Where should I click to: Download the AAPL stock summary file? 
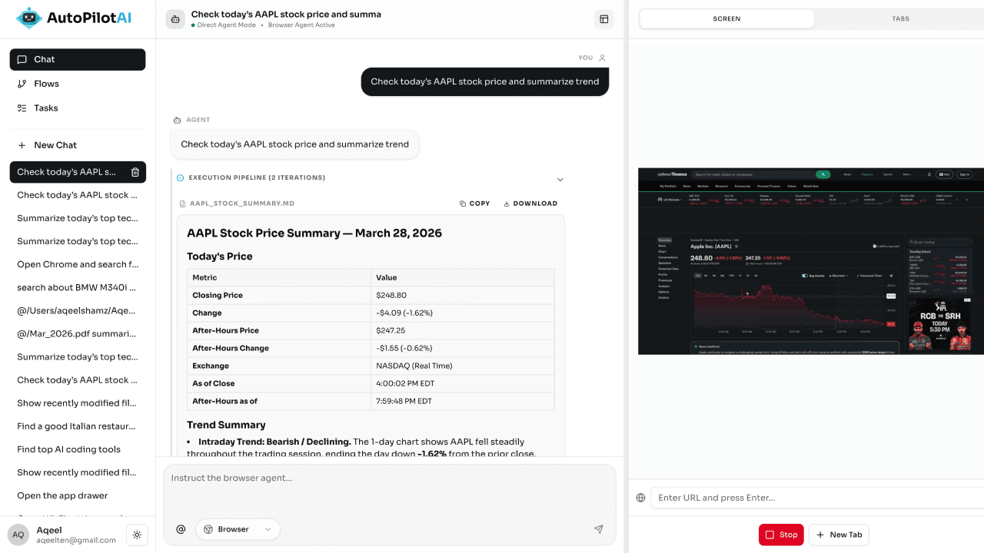[x=530, y=204]
